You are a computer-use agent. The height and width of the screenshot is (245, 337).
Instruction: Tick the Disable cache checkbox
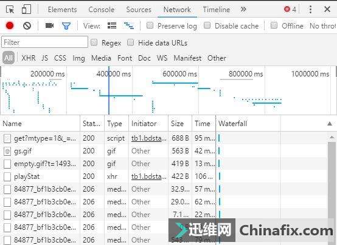(x=207, y=25)
